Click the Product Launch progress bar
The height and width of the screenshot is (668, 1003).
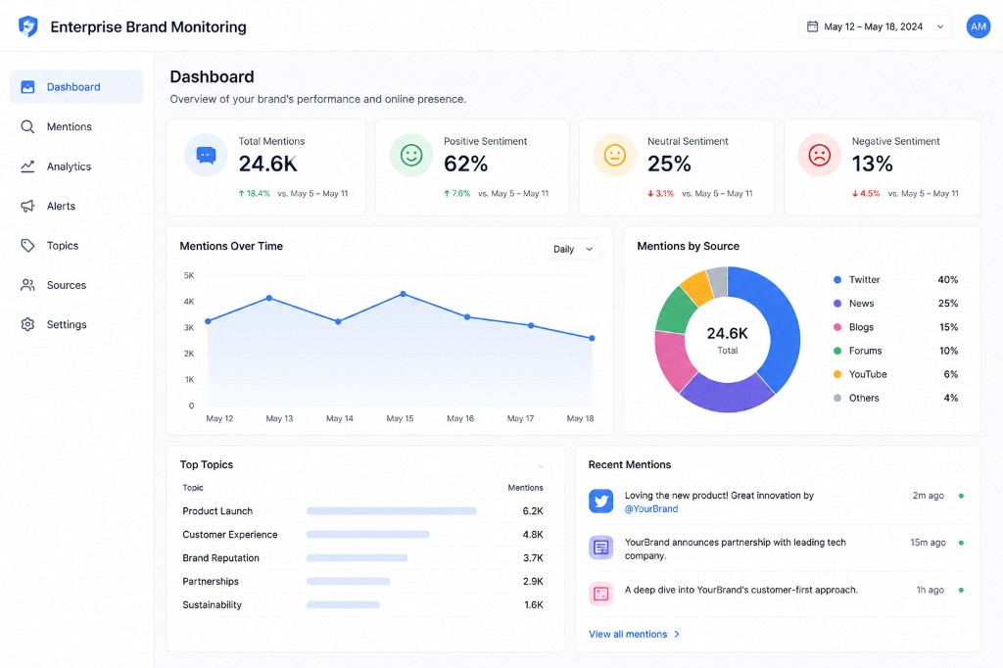[x=392, y=511]
